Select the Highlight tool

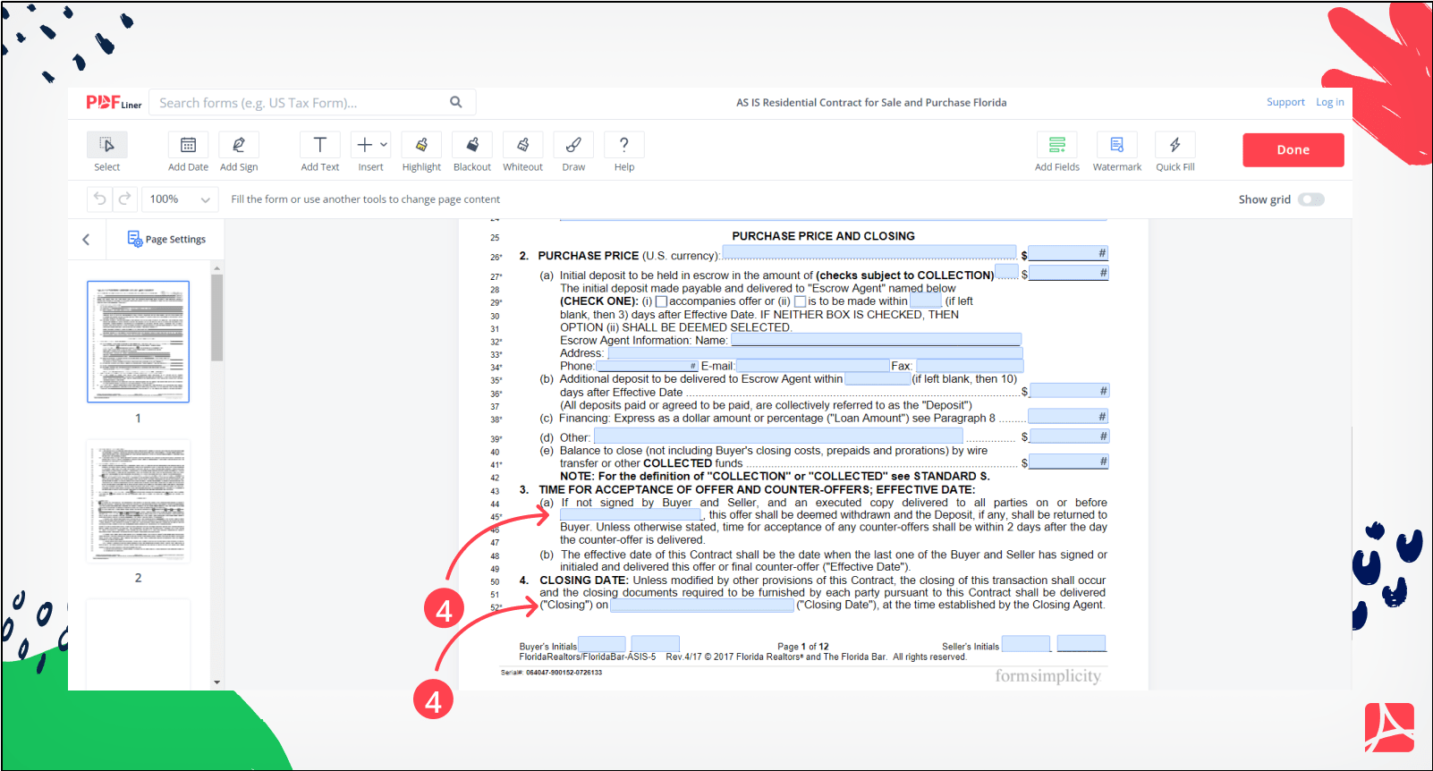pos(421,145)
